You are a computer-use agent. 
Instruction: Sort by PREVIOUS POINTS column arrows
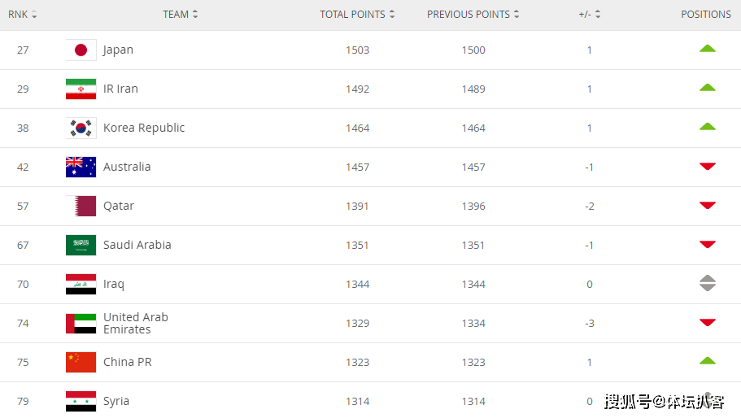517,14
